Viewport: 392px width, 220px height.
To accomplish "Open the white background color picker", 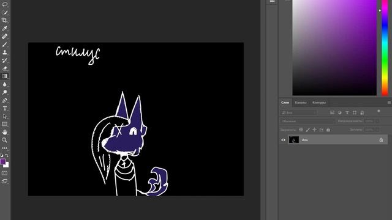I will [x=7, y=166].
